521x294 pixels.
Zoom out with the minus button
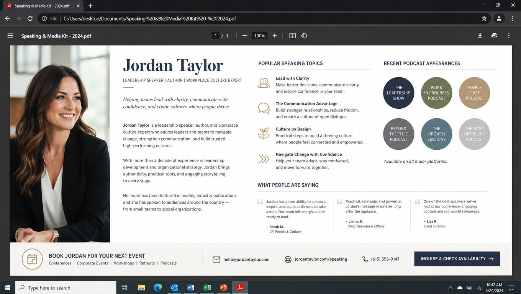coord(244,36)
